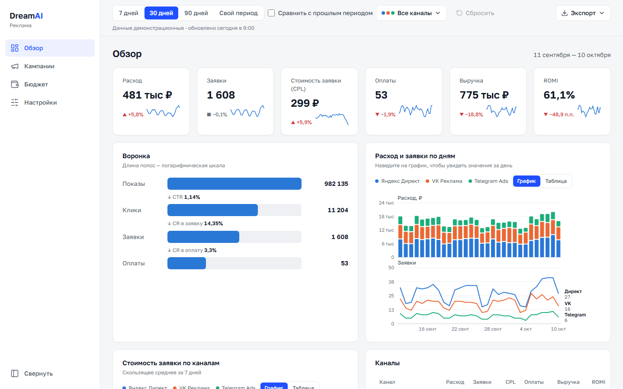The image size is (623, 389).
Task: Click the Бюджет wallet icon
Action: click(15, 84)
